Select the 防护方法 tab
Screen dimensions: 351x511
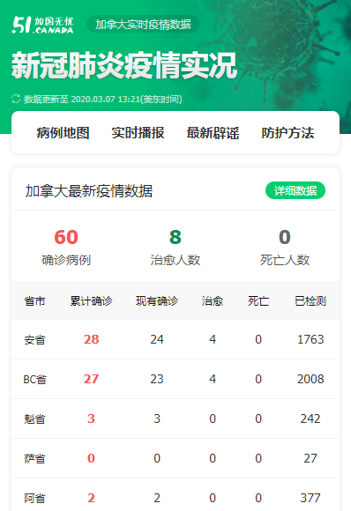coord(288,133)
